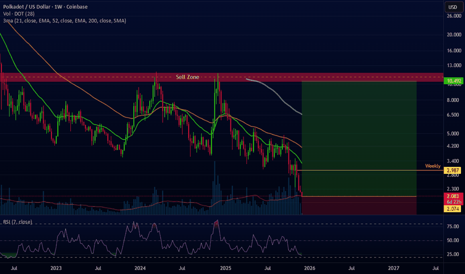Click the Weekly line label

click(x=433, y=166)
